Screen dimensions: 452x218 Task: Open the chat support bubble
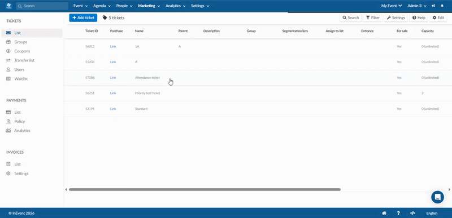tap(437, 197)
